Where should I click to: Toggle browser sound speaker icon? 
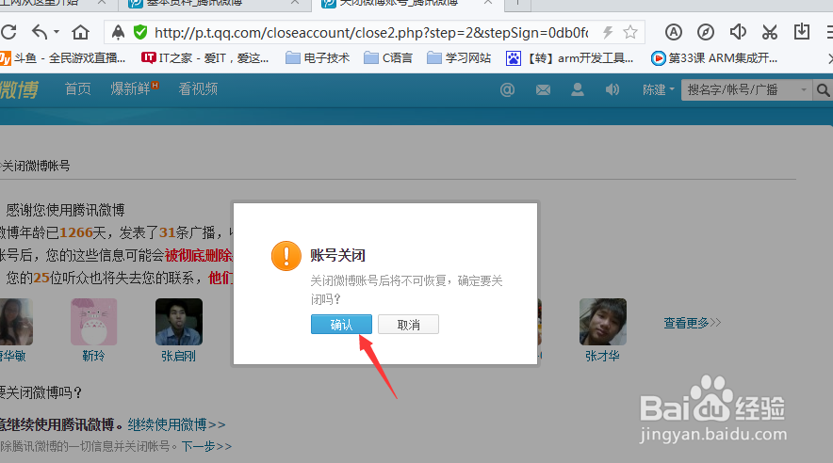[738, 32]
